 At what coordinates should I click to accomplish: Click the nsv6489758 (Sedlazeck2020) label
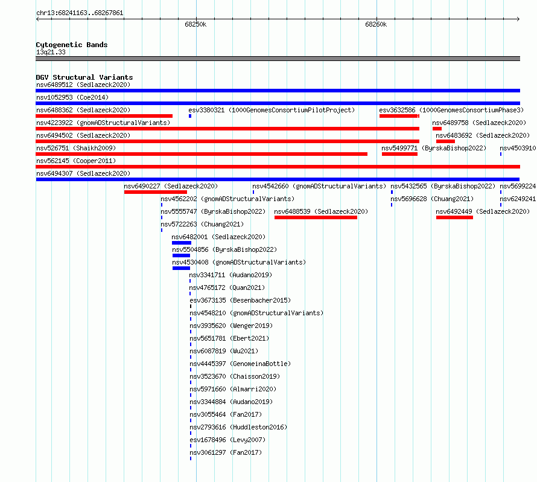point(479,123)
